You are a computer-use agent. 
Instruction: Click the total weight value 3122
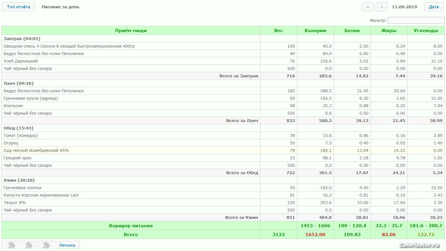(x=279, y=235)
